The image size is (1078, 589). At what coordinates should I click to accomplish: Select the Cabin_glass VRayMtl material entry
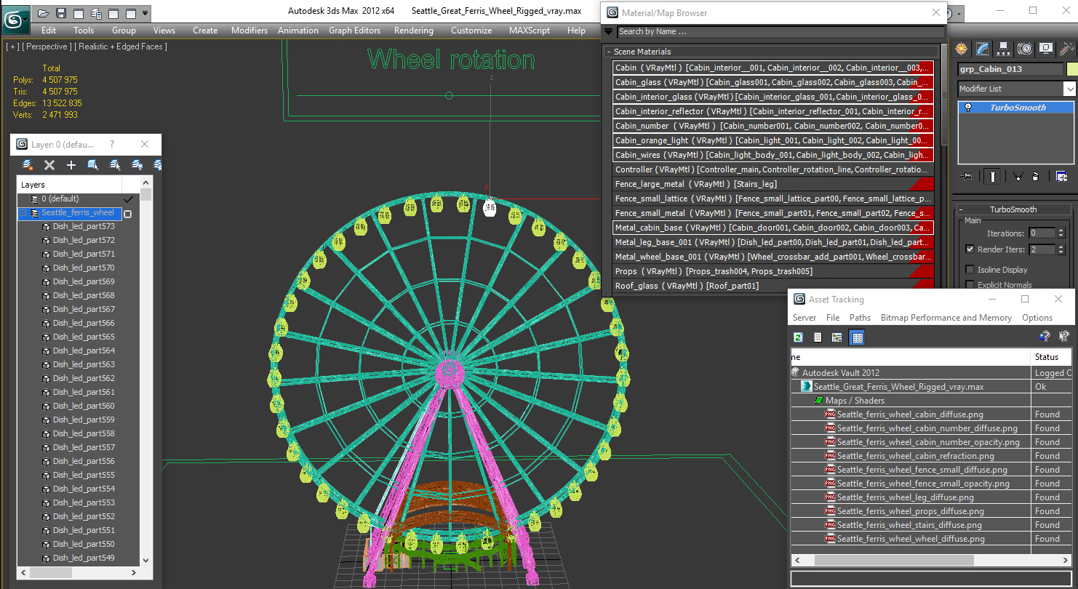[x=772, y=82]
